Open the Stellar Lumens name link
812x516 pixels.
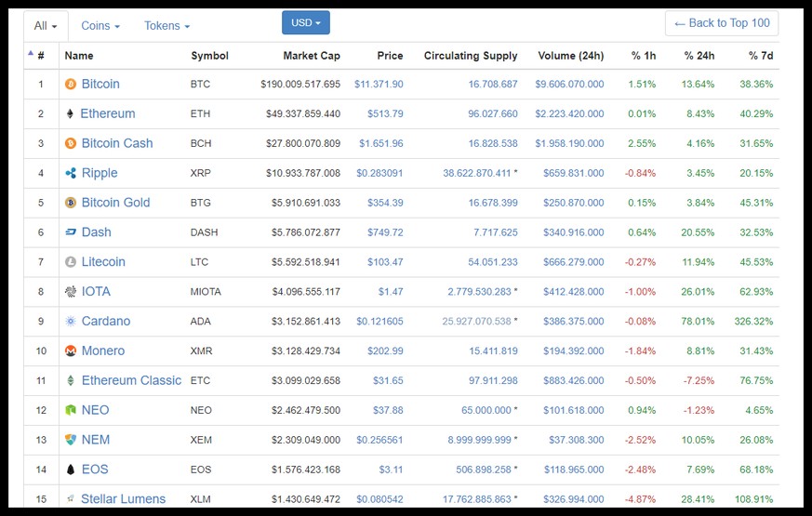click(x=124, y=499)
